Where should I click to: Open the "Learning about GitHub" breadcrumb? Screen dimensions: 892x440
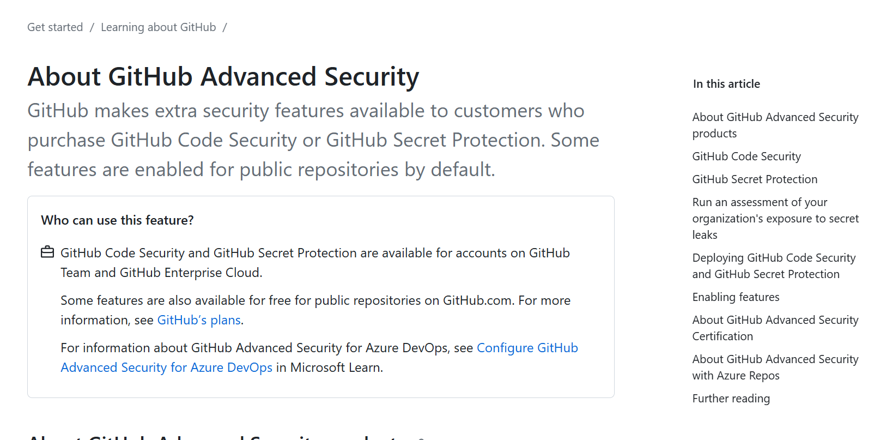[158, 27]
